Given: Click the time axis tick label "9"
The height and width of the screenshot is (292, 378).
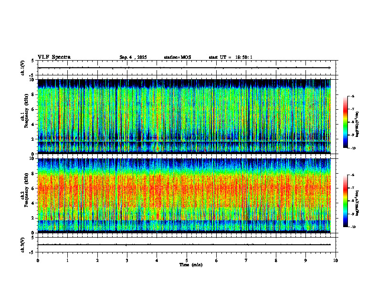Looking at the screenshot, I should [305, 261].
